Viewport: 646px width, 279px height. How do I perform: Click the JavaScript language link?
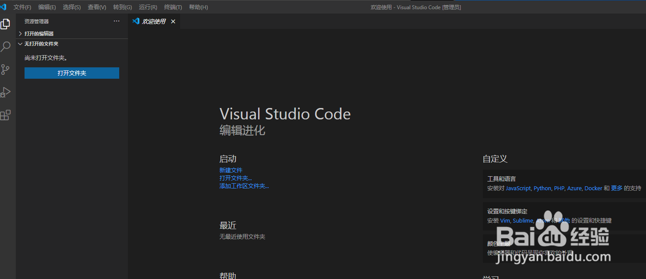pos(518,188)
